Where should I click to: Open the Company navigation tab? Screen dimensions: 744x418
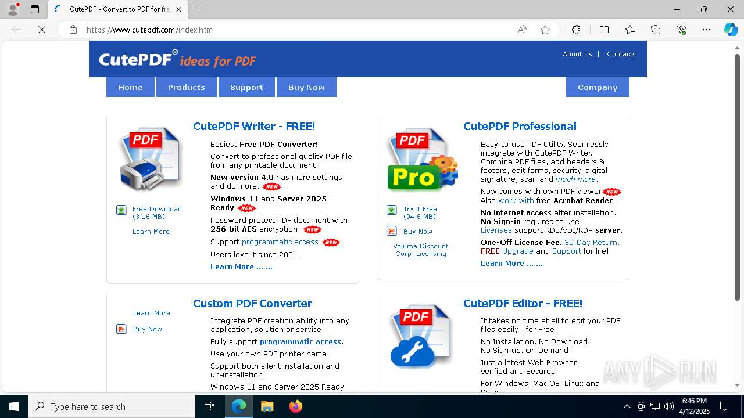click(598, 87)
